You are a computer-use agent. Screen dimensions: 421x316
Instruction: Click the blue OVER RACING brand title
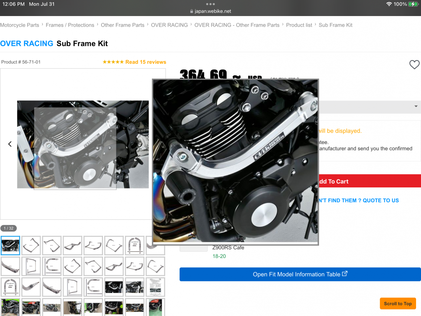pyautogui.click(x=27, y=43)
